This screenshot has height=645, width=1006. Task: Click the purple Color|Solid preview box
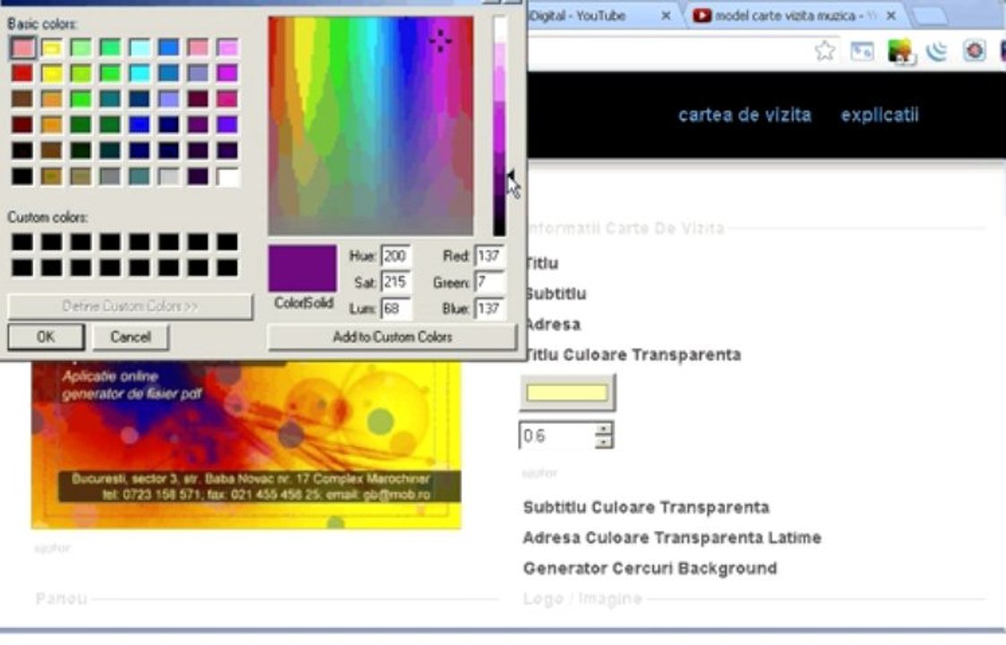pos(302,268)
